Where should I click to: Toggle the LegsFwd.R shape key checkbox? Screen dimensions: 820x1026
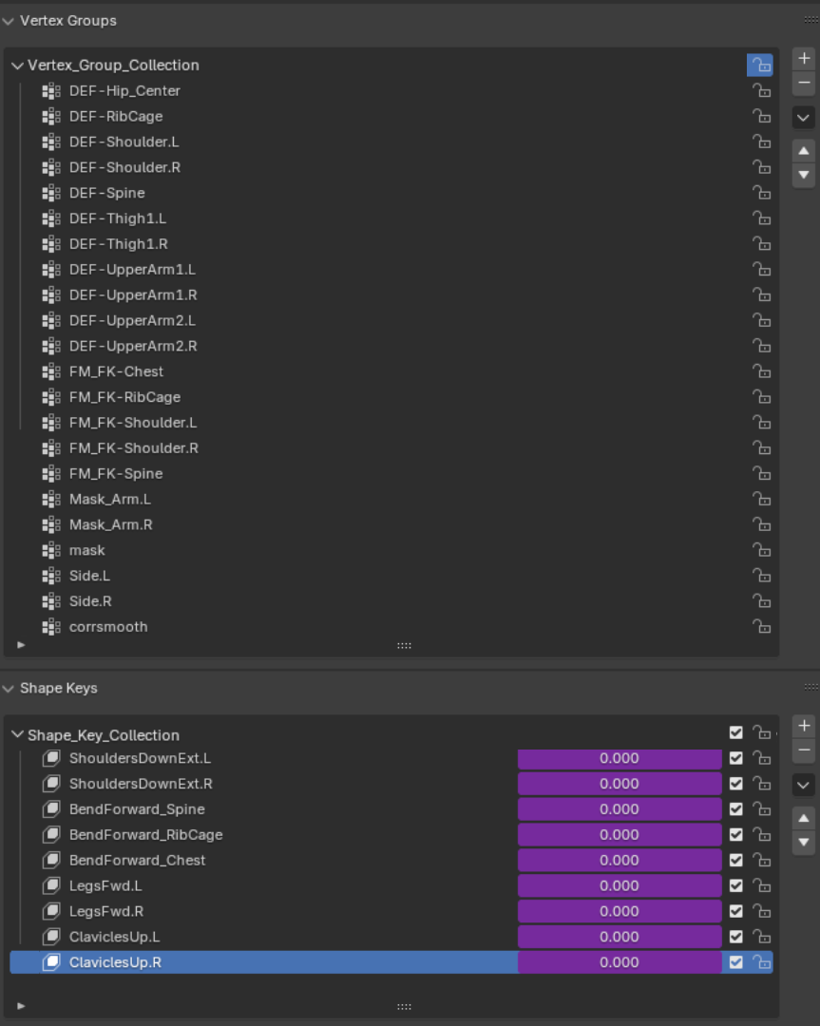point(736,911)
